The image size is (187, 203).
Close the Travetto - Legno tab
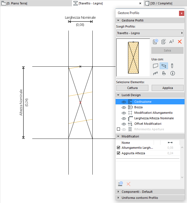coord(140,3)
